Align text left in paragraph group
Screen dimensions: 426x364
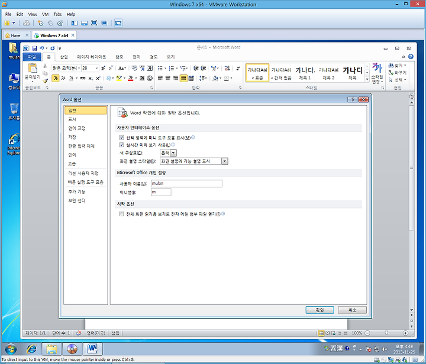(160, 79)
